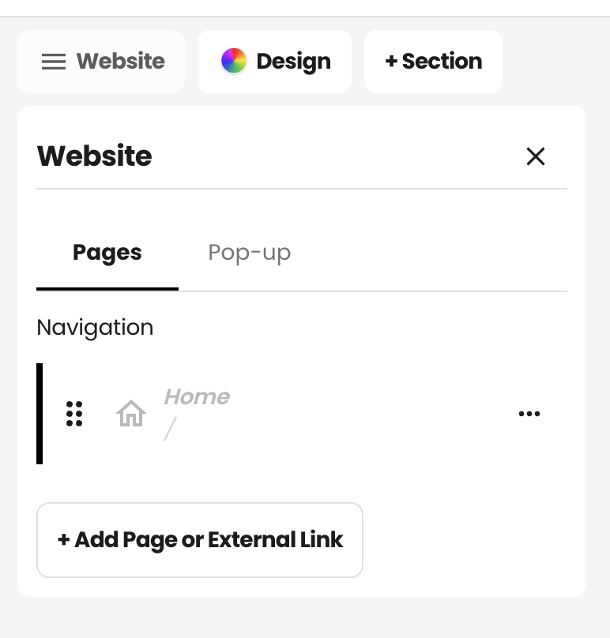
Task: Toggle the Website toolbar button
Action: (101, 62)
